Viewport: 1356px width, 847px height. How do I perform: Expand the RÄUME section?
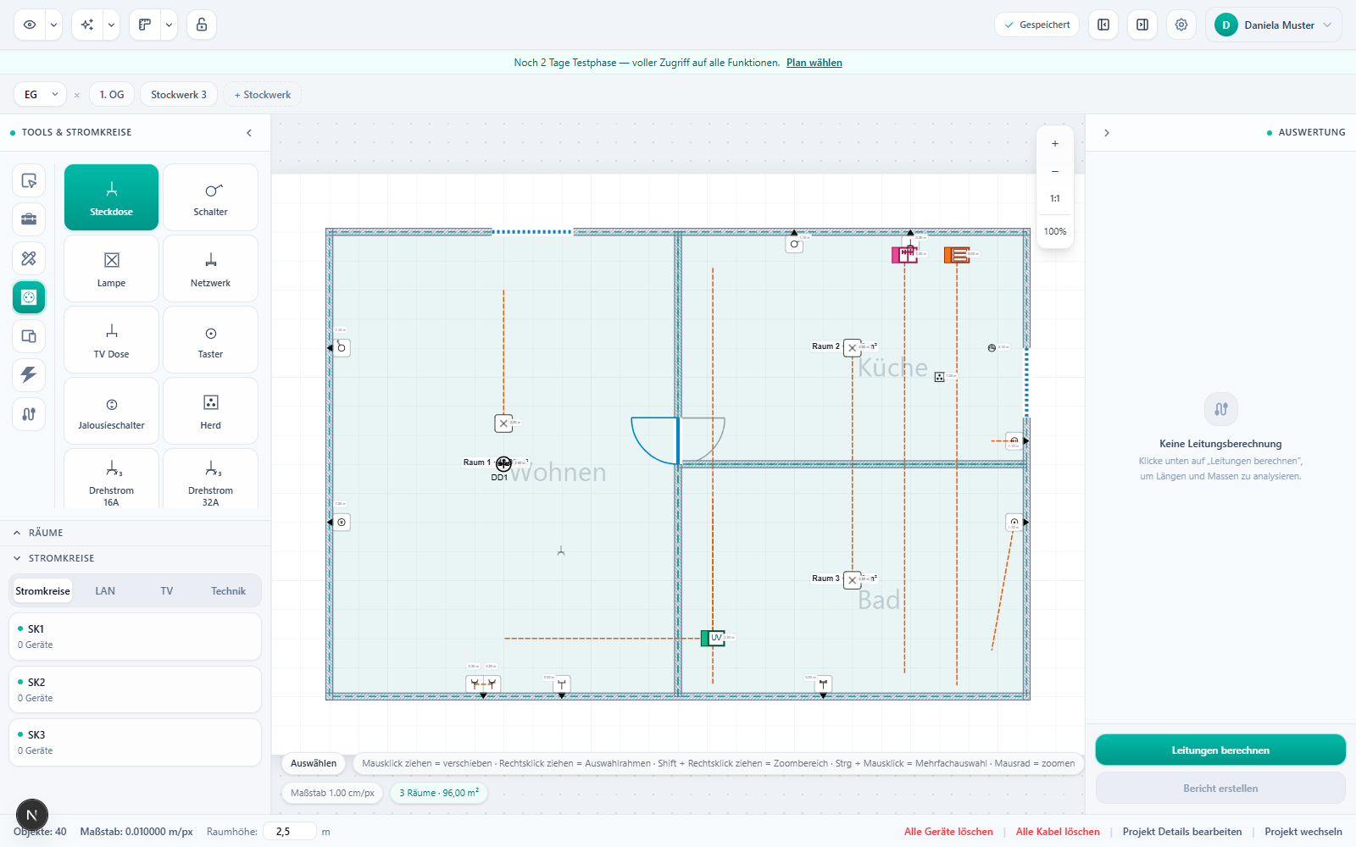(x=136, y=533)
